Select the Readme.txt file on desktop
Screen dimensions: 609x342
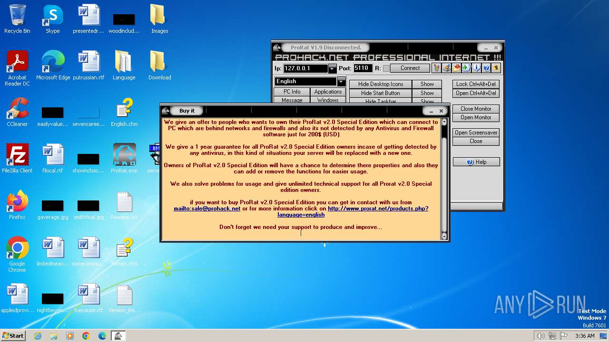(x=124, y=206)
